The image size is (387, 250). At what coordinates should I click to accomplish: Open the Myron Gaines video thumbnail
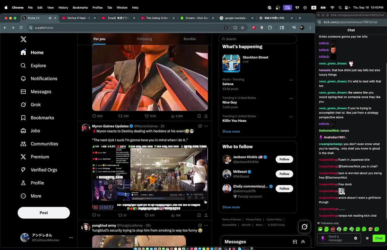pos(150,177)
